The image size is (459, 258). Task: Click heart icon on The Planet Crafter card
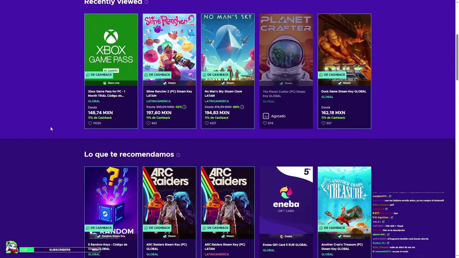(265, 123)
